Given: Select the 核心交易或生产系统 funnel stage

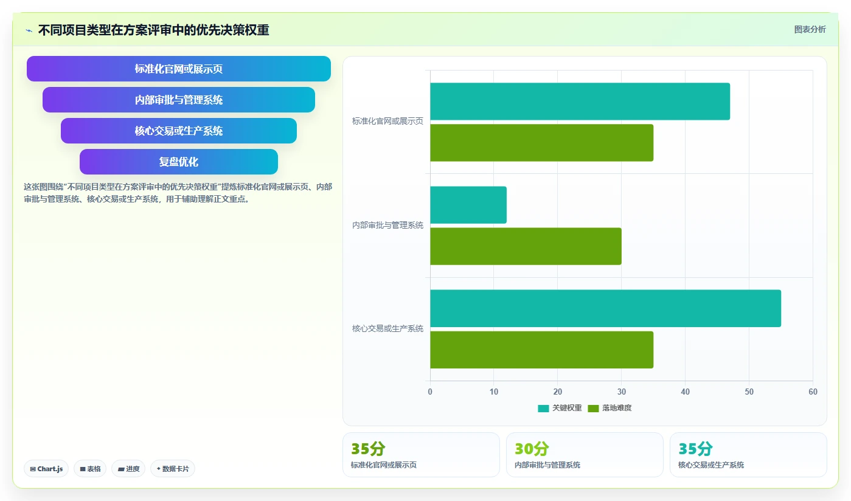Looking at the screenshot, I should 179,131.
